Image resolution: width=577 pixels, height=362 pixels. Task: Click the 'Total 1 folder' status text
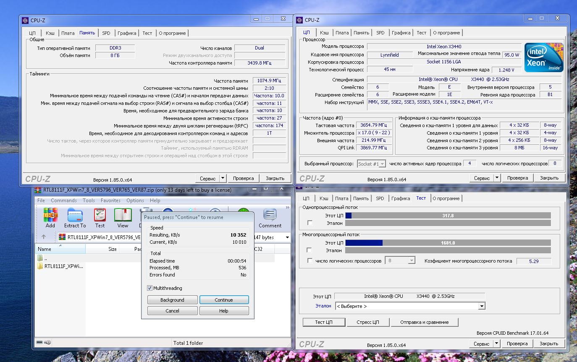coord(188,343)
